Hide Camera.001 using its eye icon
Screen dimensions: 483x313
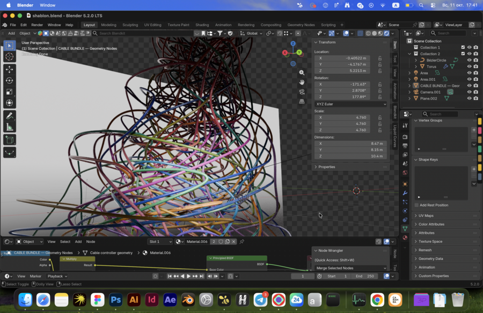coord(470,92)
